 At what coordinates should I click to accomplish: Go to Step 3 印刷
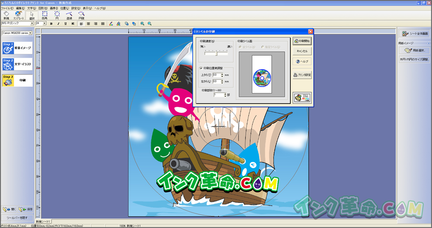pos(17,80)
